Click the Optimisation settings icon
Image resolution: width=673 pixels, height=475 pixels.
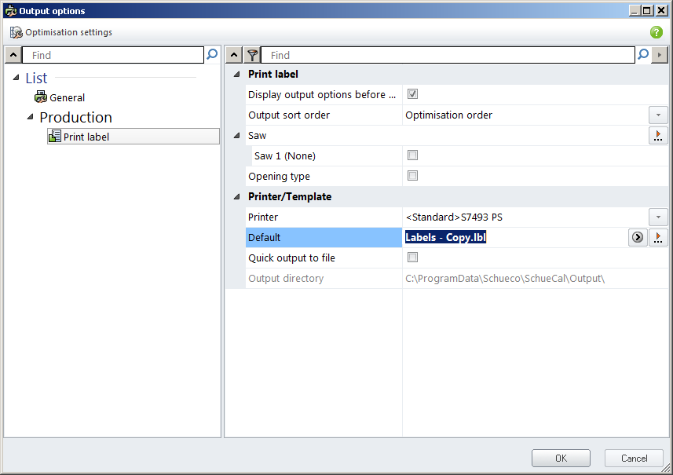(16, 32)
